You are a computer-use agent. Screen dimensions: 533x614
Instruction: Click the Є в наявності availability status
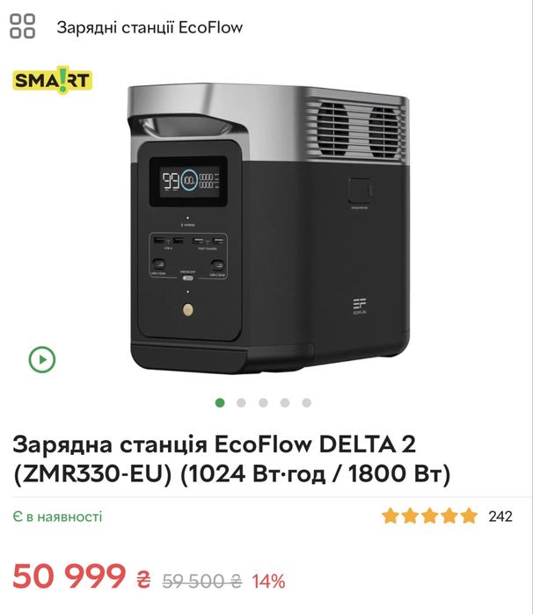pos(58,516)
